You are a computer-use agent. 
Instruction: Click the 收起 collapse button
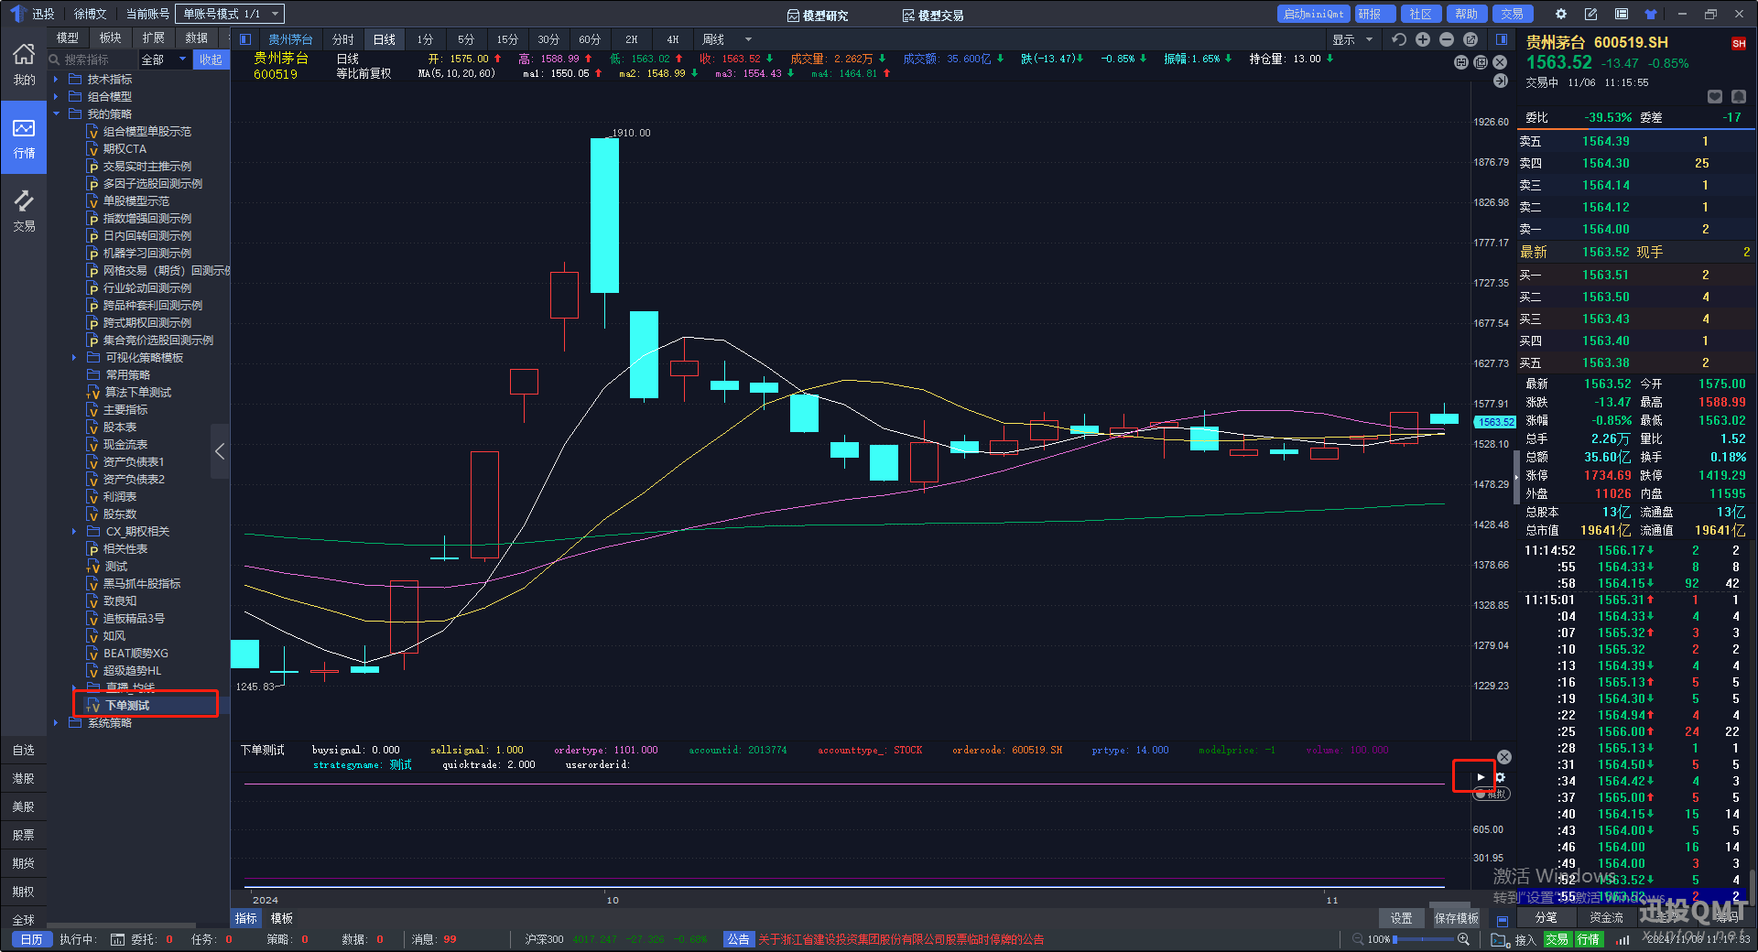pos(211,59)
